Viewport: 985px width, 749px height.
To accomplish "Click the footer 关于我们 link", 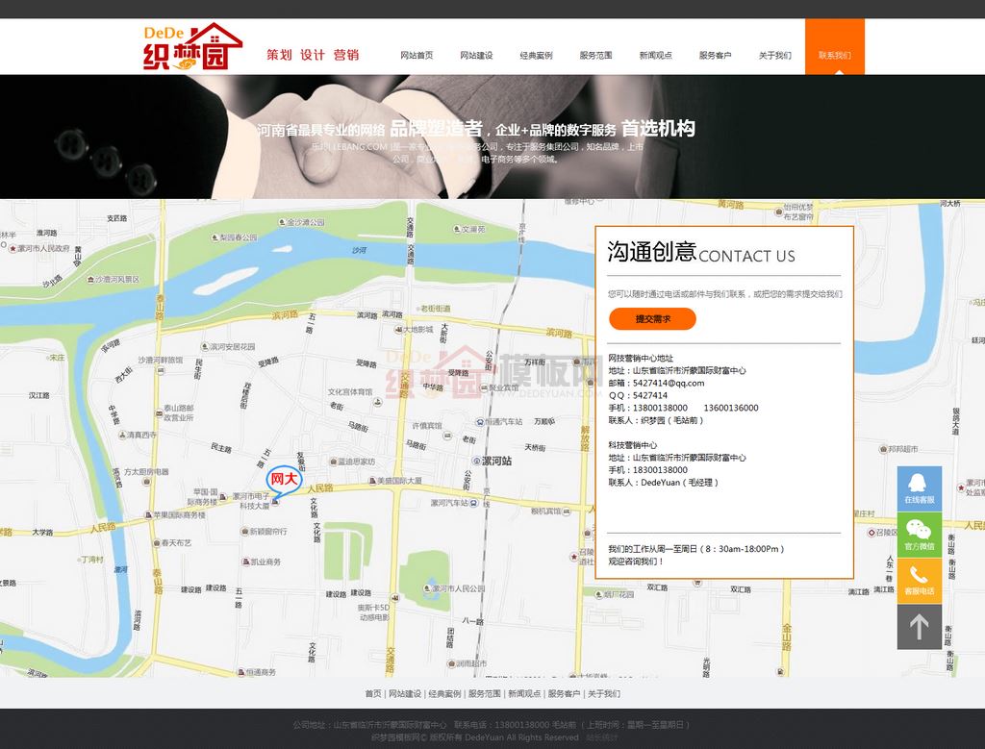I will click(x=604, y=693).
